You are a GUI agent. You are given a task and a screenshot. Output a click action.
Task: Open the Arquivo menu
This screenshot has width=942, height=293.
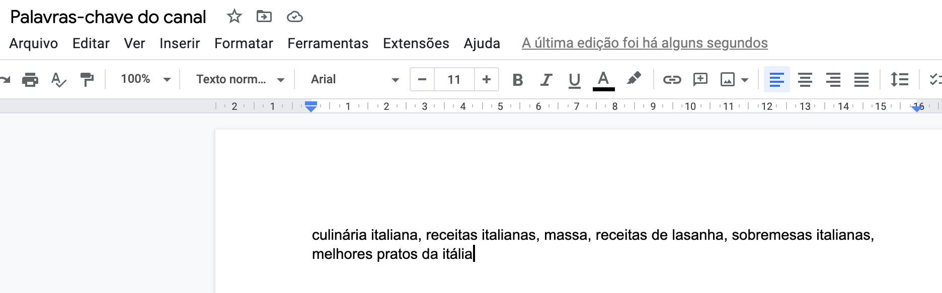point(34,43)
